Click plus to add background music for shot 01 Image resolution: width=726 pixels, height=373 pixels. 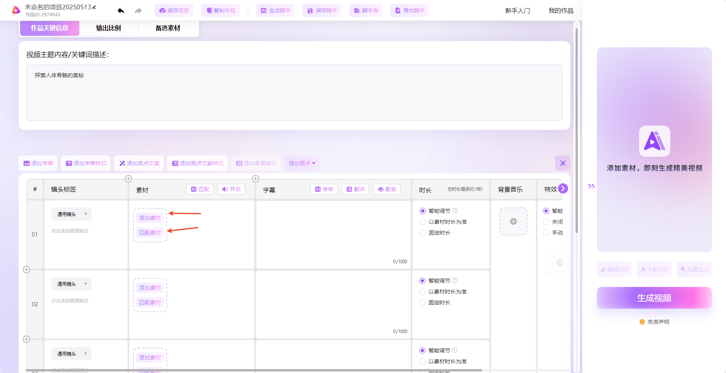[513, 221]
